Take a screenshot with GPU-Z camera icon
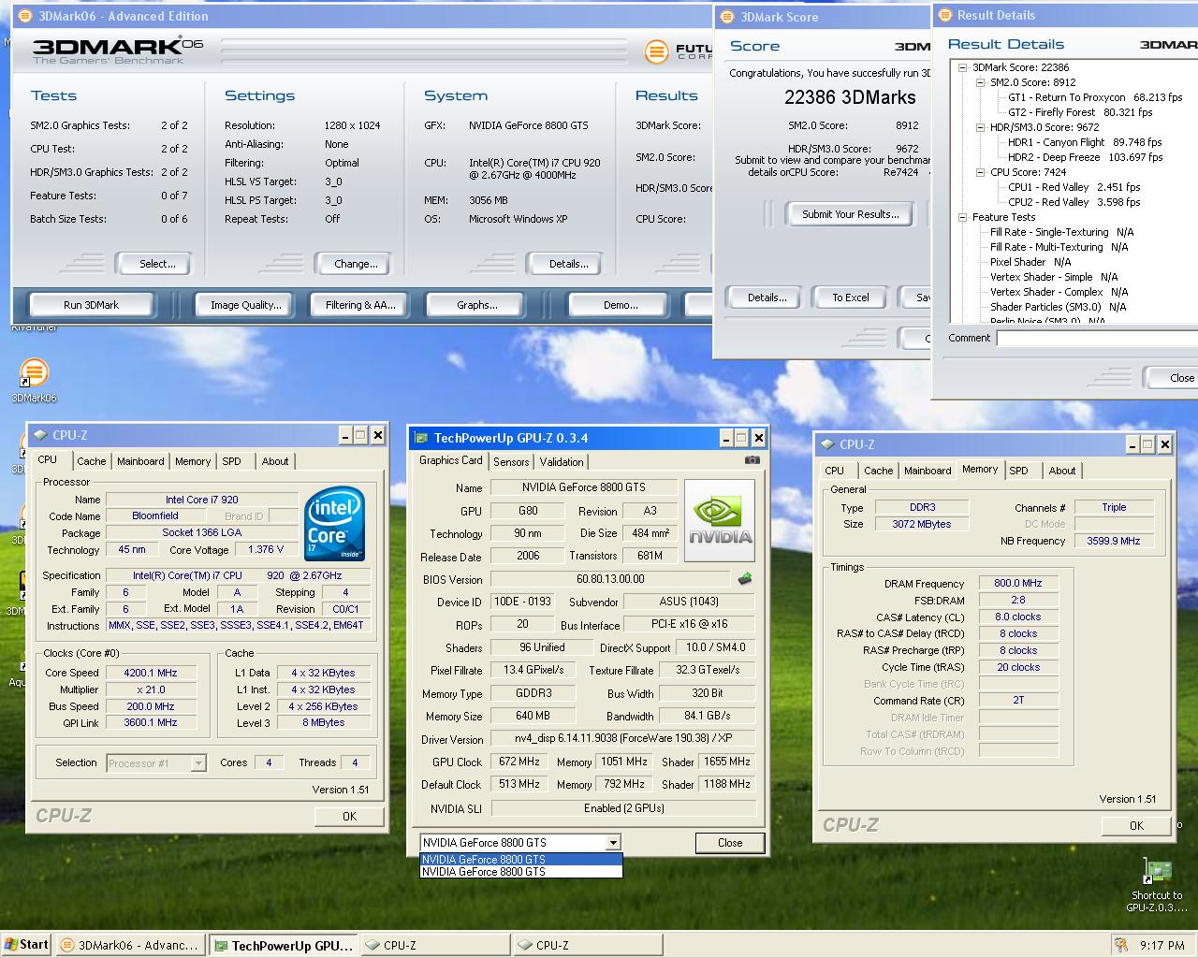 coord(752,460)
